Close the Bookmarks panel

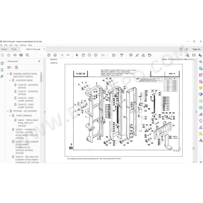39,61
